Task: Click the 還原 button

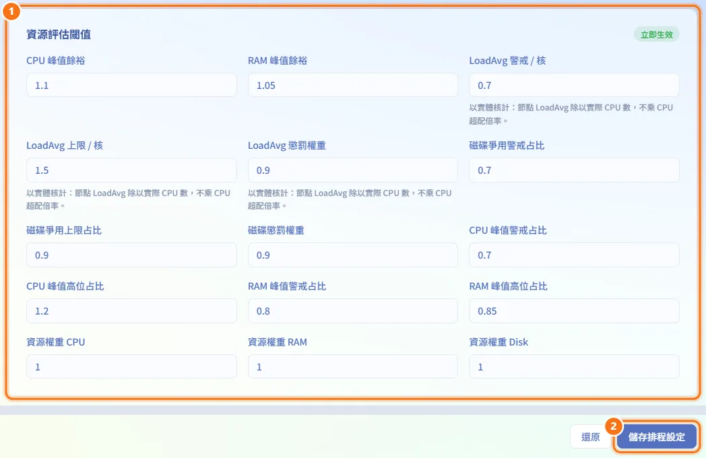Action: tap(590, 437)
